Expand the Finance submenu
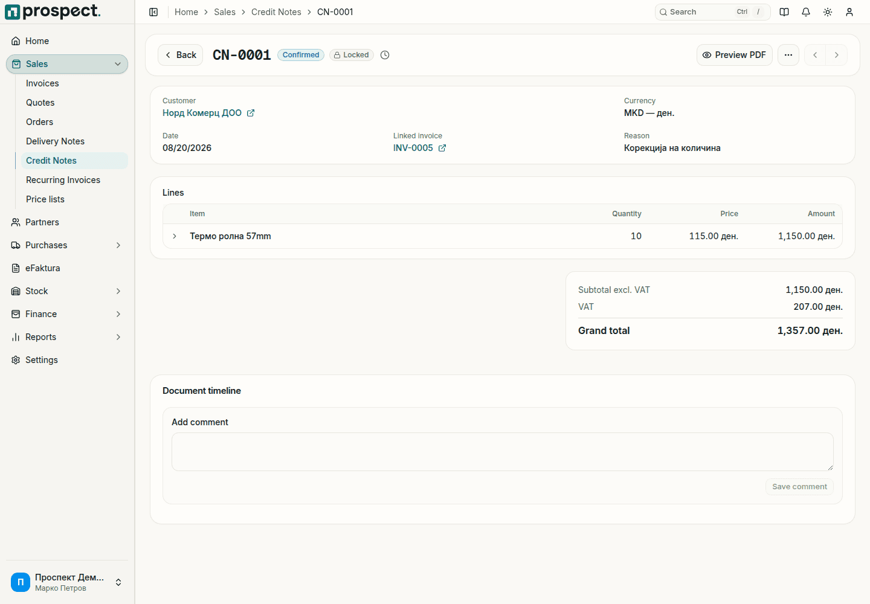This screenshot has height=604, width=870. pos(118,314)
